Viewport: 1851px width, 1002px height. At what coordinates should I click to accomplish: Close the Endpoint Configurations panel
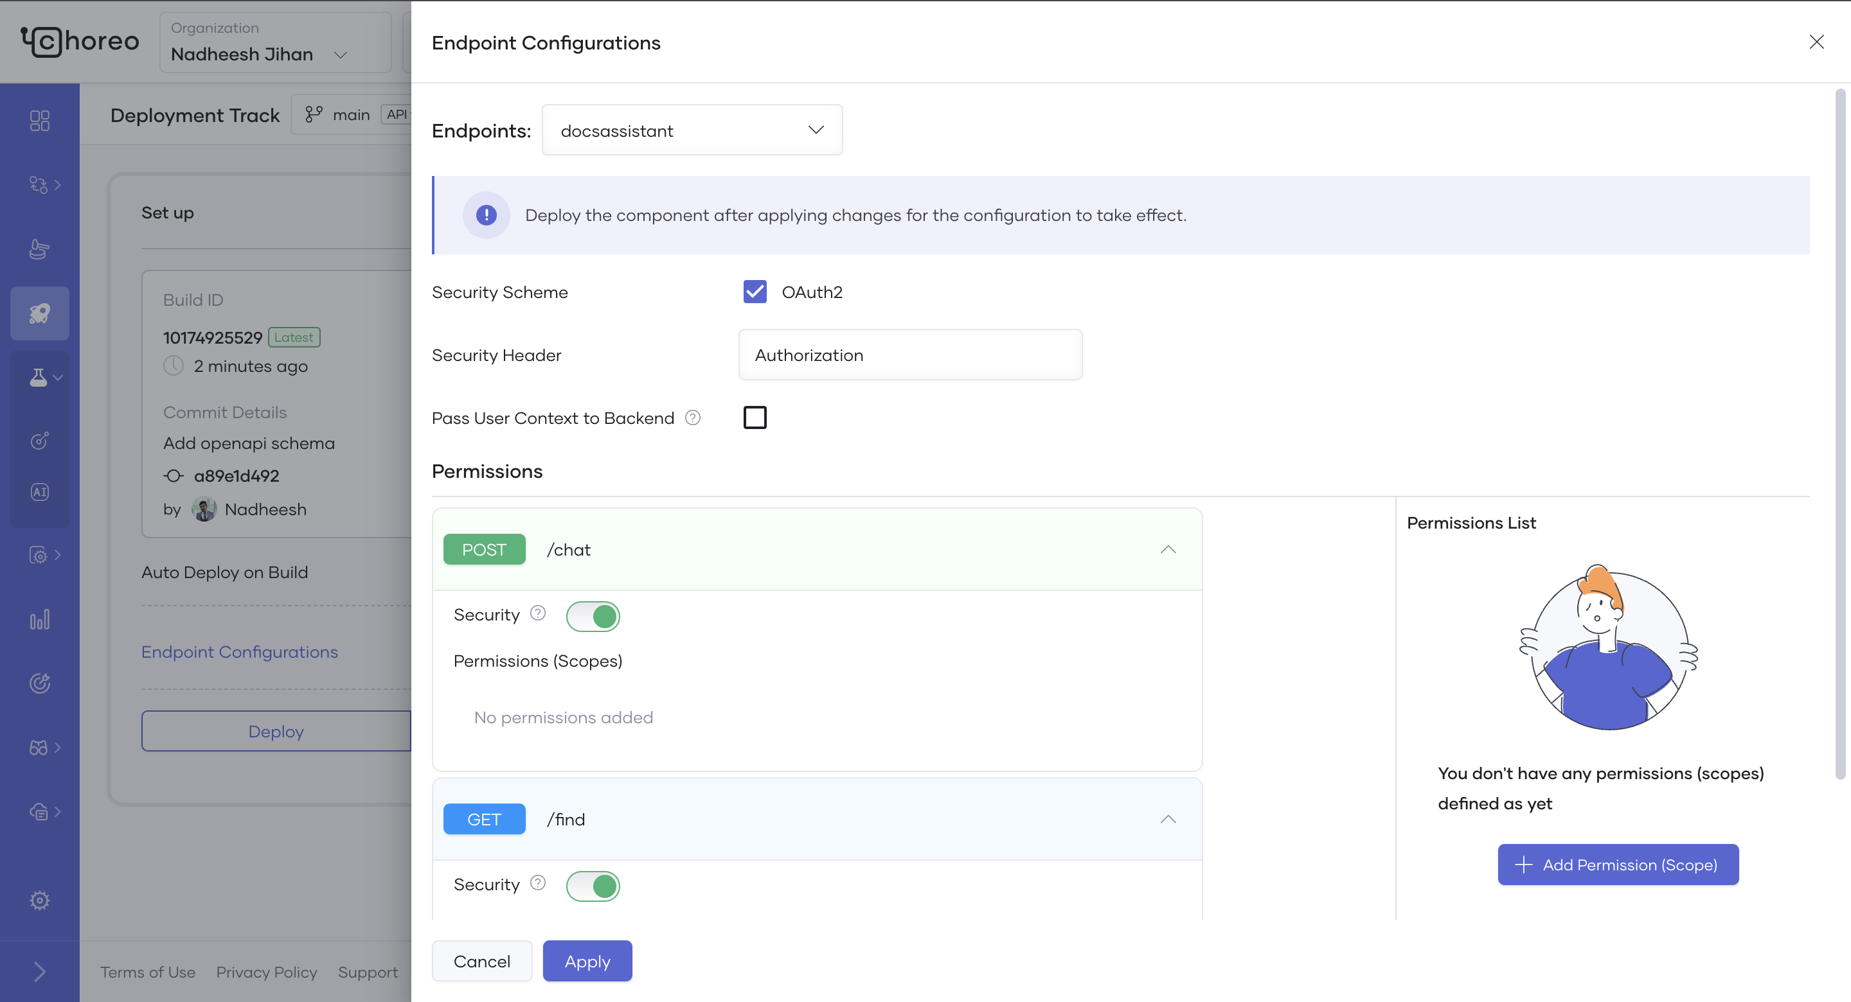pyautogui.click(x=1816, y=42)
